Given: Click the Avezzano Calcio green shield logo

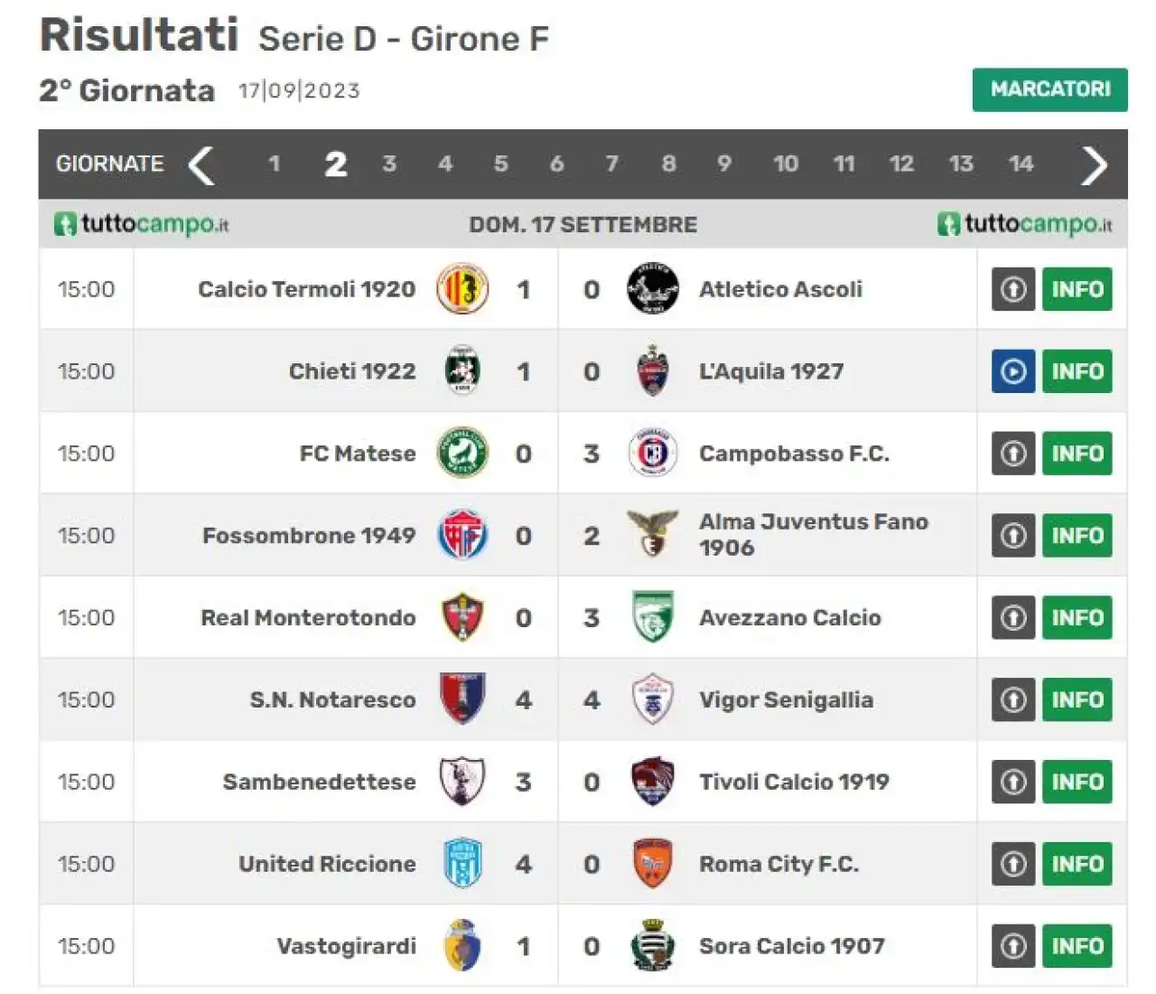Looking at the screenshot, I should click(652, 617).
